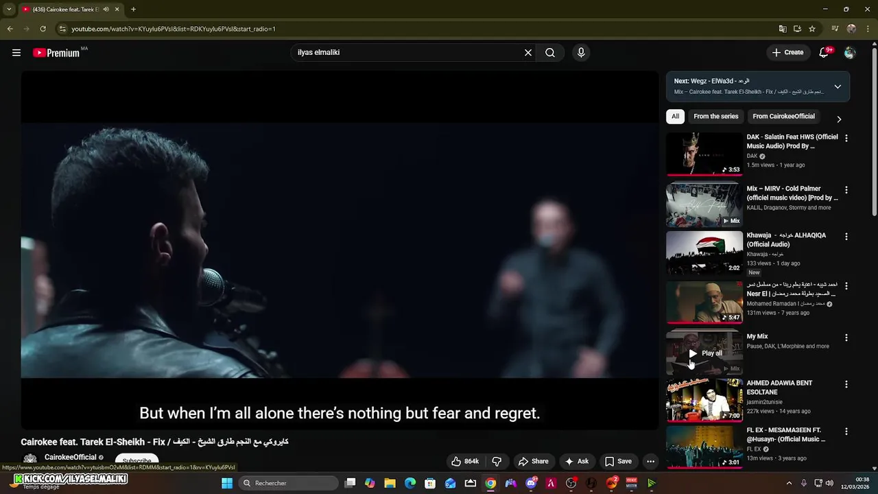Select the All filter chip
878x494 pixels.
(675, 117)
